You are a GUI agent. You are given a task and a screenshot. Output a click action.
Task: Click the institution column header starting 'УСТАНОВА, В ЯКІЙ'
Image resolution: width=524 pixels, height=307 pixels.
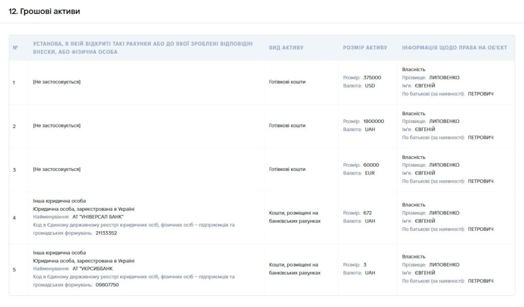pyautogui.click(x=143, y=48)
